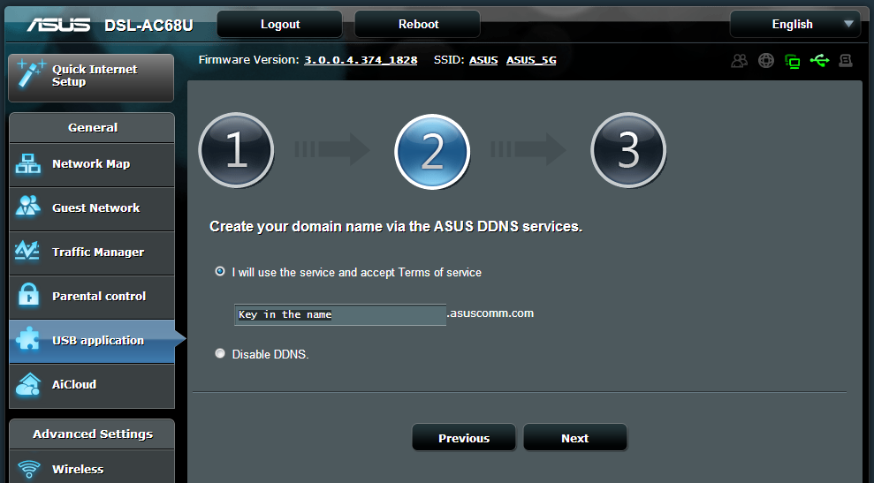Click the ASUS_5G SSID link
874x483 pixels.
pos(531,60)
